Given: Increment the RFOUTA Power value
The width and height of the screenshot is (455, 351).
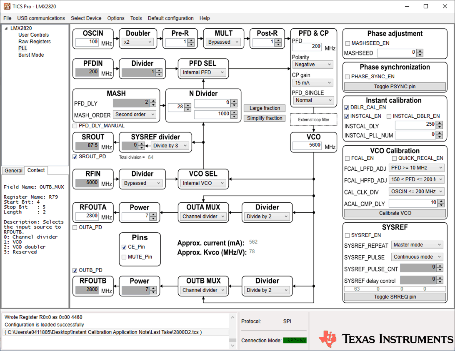Looking at the screenshot, I should point(153,214).
